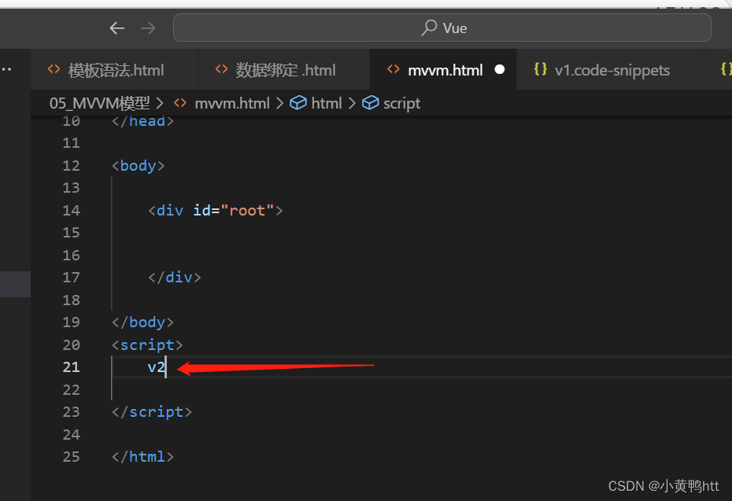Open the Vue command center search box
The height and width of the screenshot is (501, 732).
(442, 28)
